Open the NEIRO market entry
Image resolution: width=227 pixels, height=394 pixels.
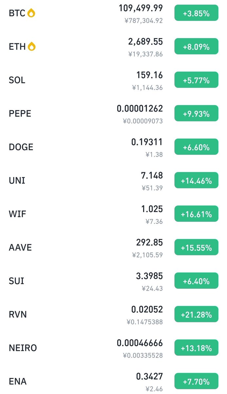click(x=113, y=348)
